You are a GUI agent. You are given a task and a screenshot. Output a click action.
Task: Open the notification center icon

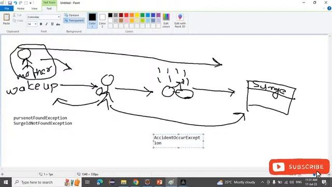point(324,182)
